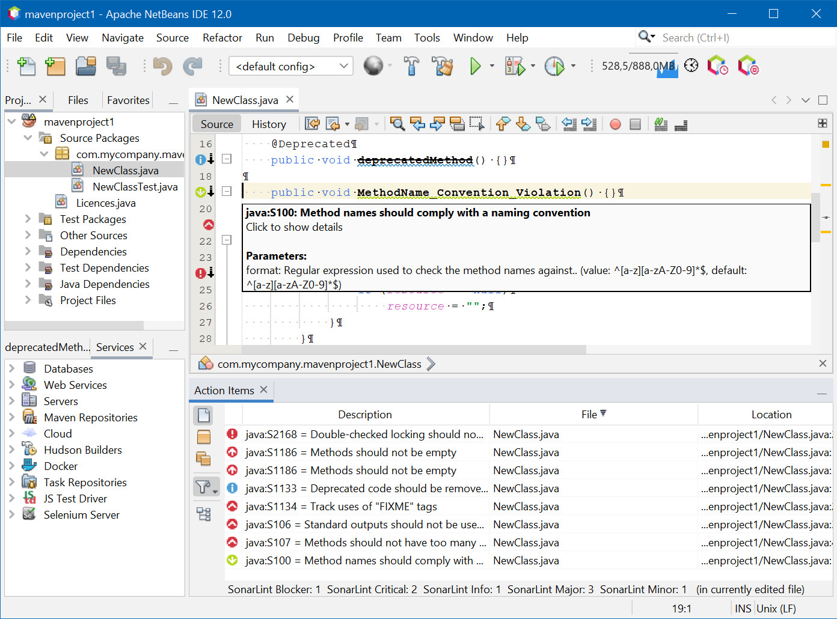Screen dimensions: 837x619
Task: Start debugging with the Debug Project icon
Action: (515, 66)
